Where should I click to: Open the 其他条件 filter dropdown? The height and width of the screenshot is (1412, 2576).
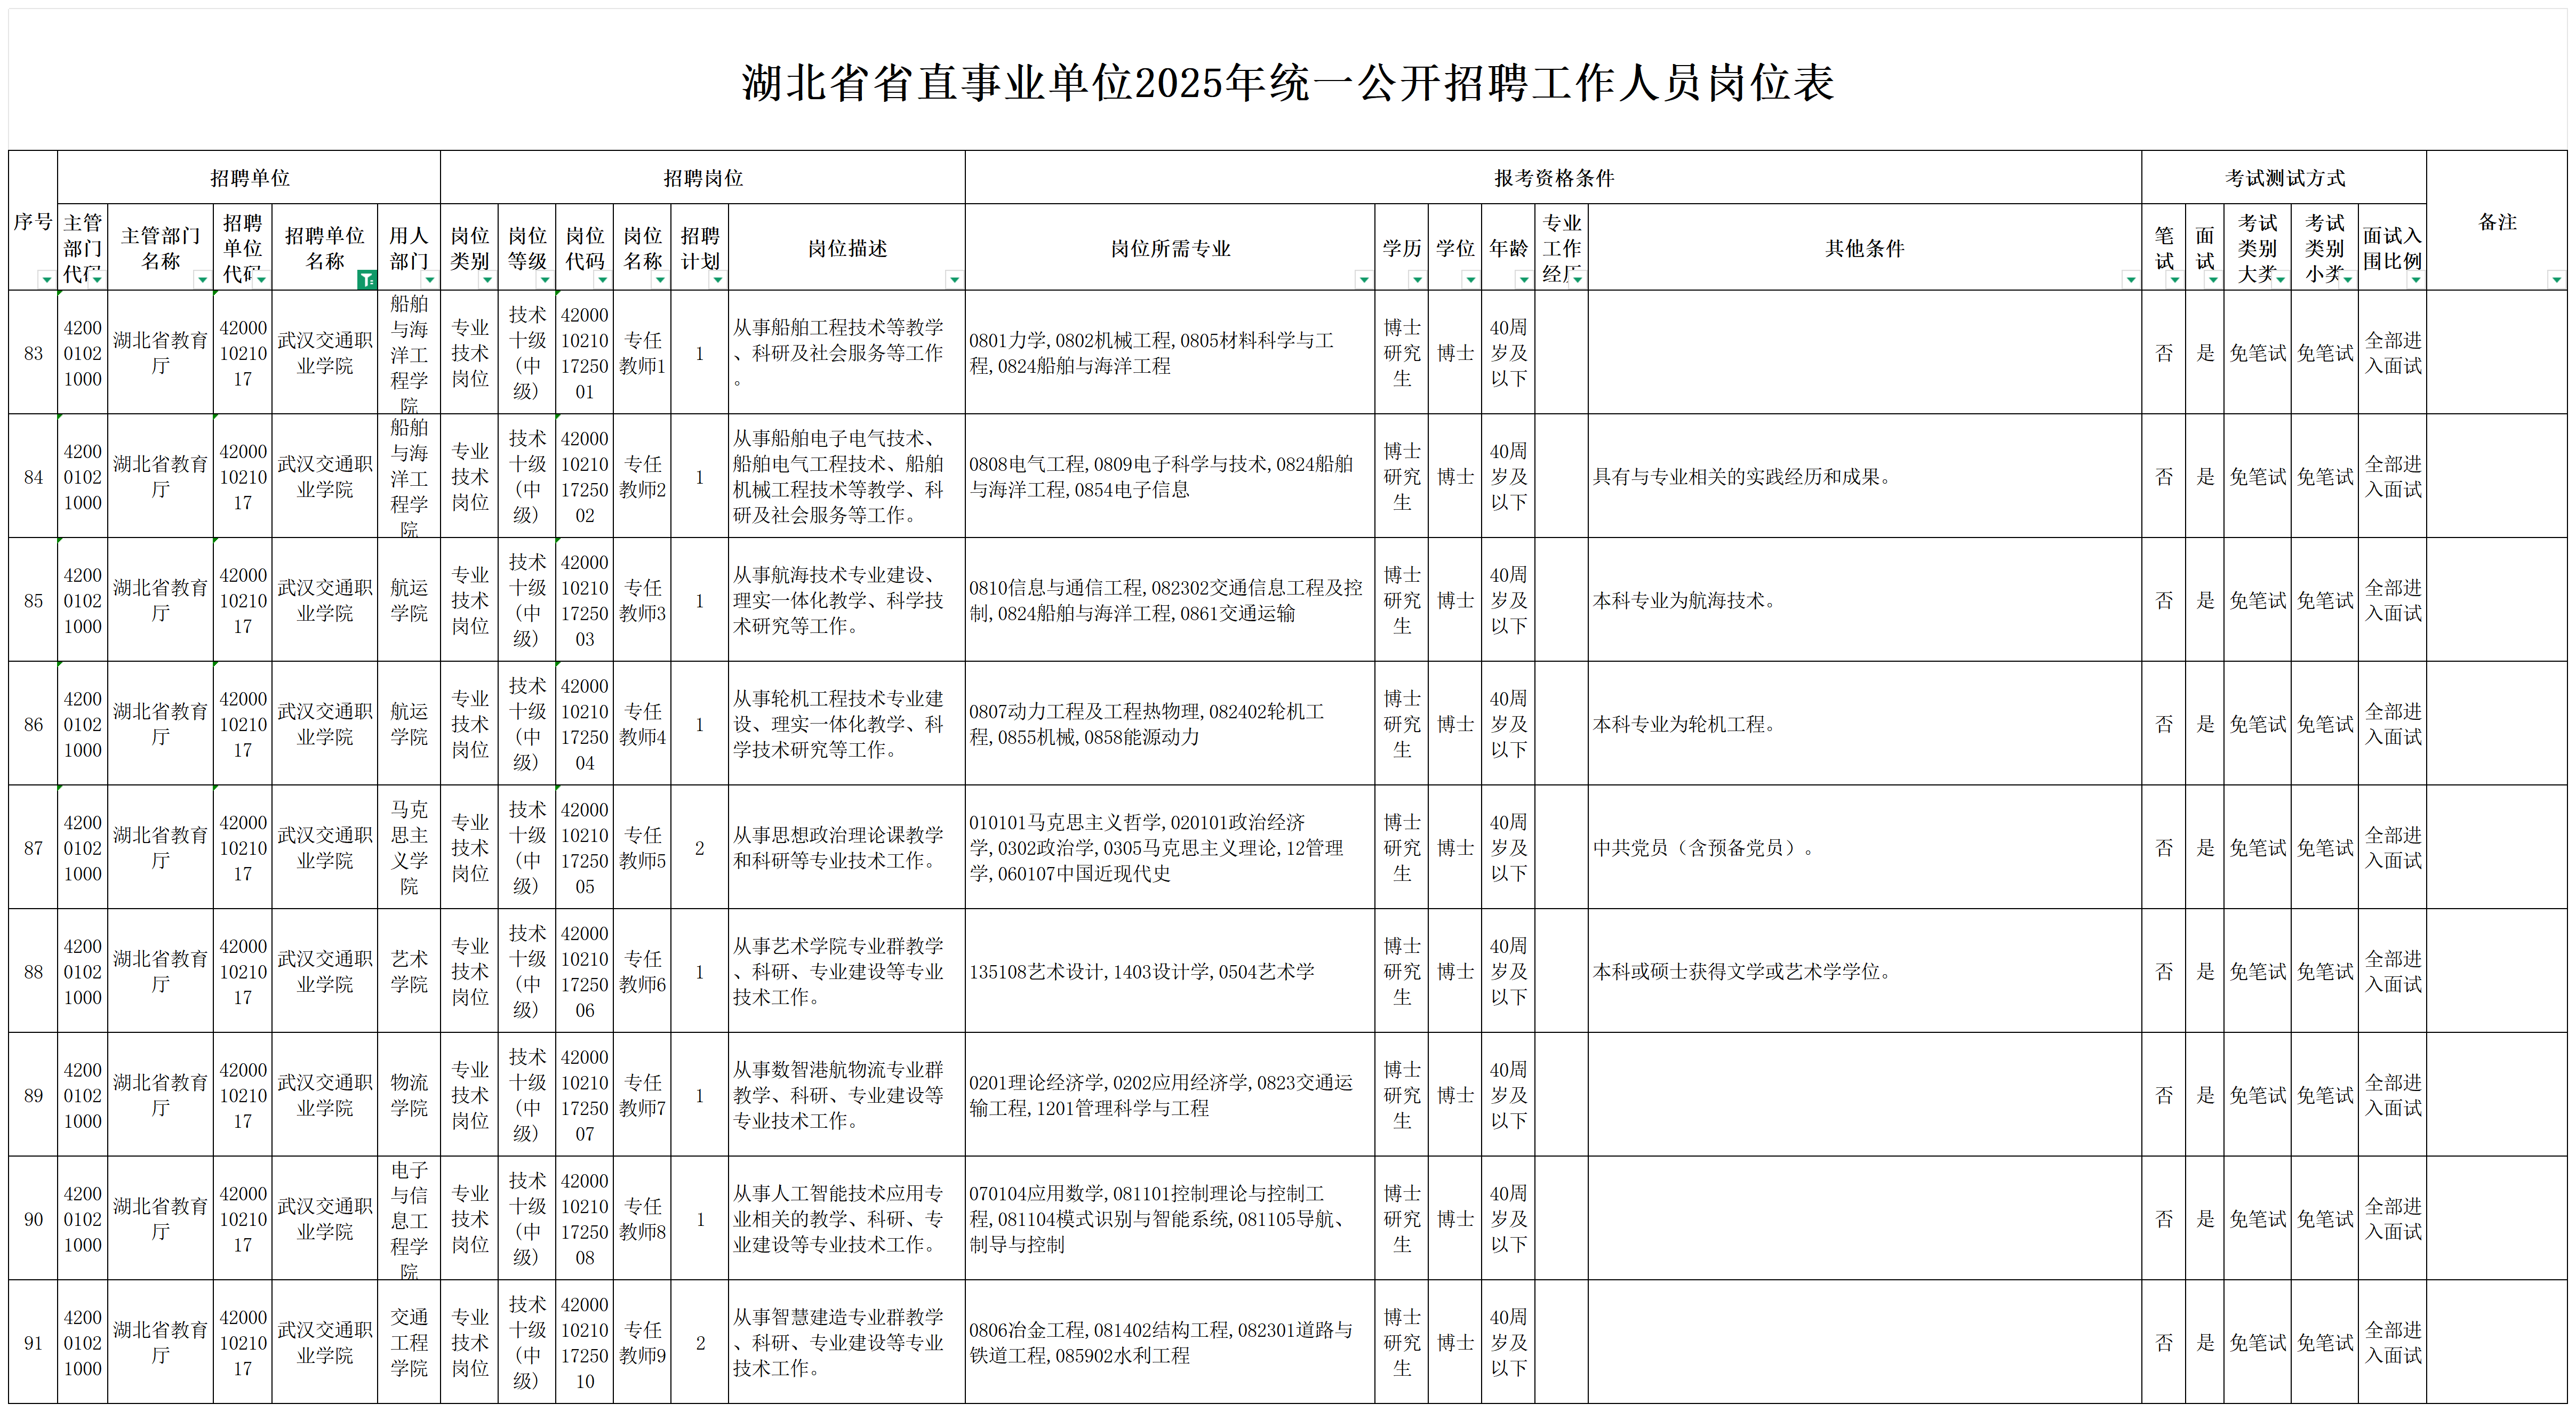pos(2131,280)
